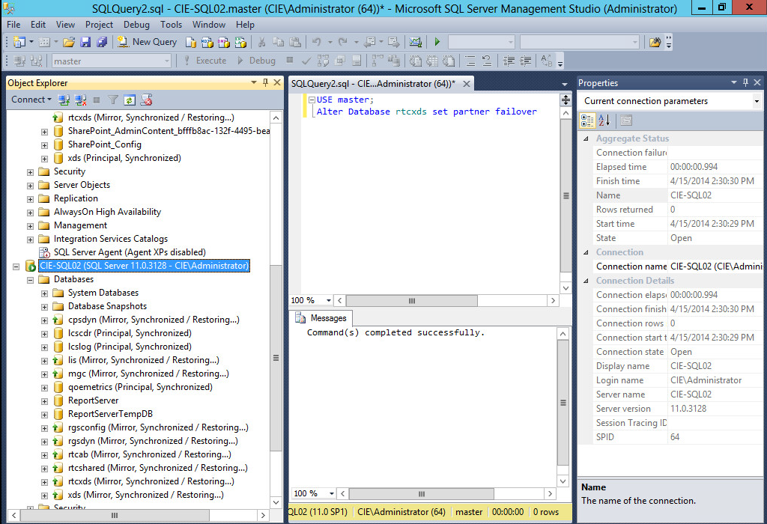
Task: Click the Debug button on the toolbar
Action: click(x=258, y=60)
